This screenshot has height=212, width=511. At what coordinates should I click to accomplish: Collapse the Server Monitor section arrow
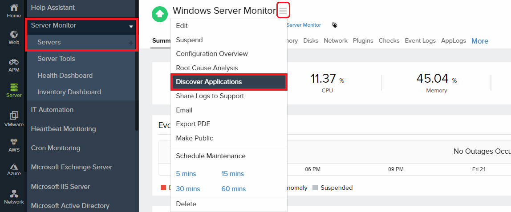[131, 26]
